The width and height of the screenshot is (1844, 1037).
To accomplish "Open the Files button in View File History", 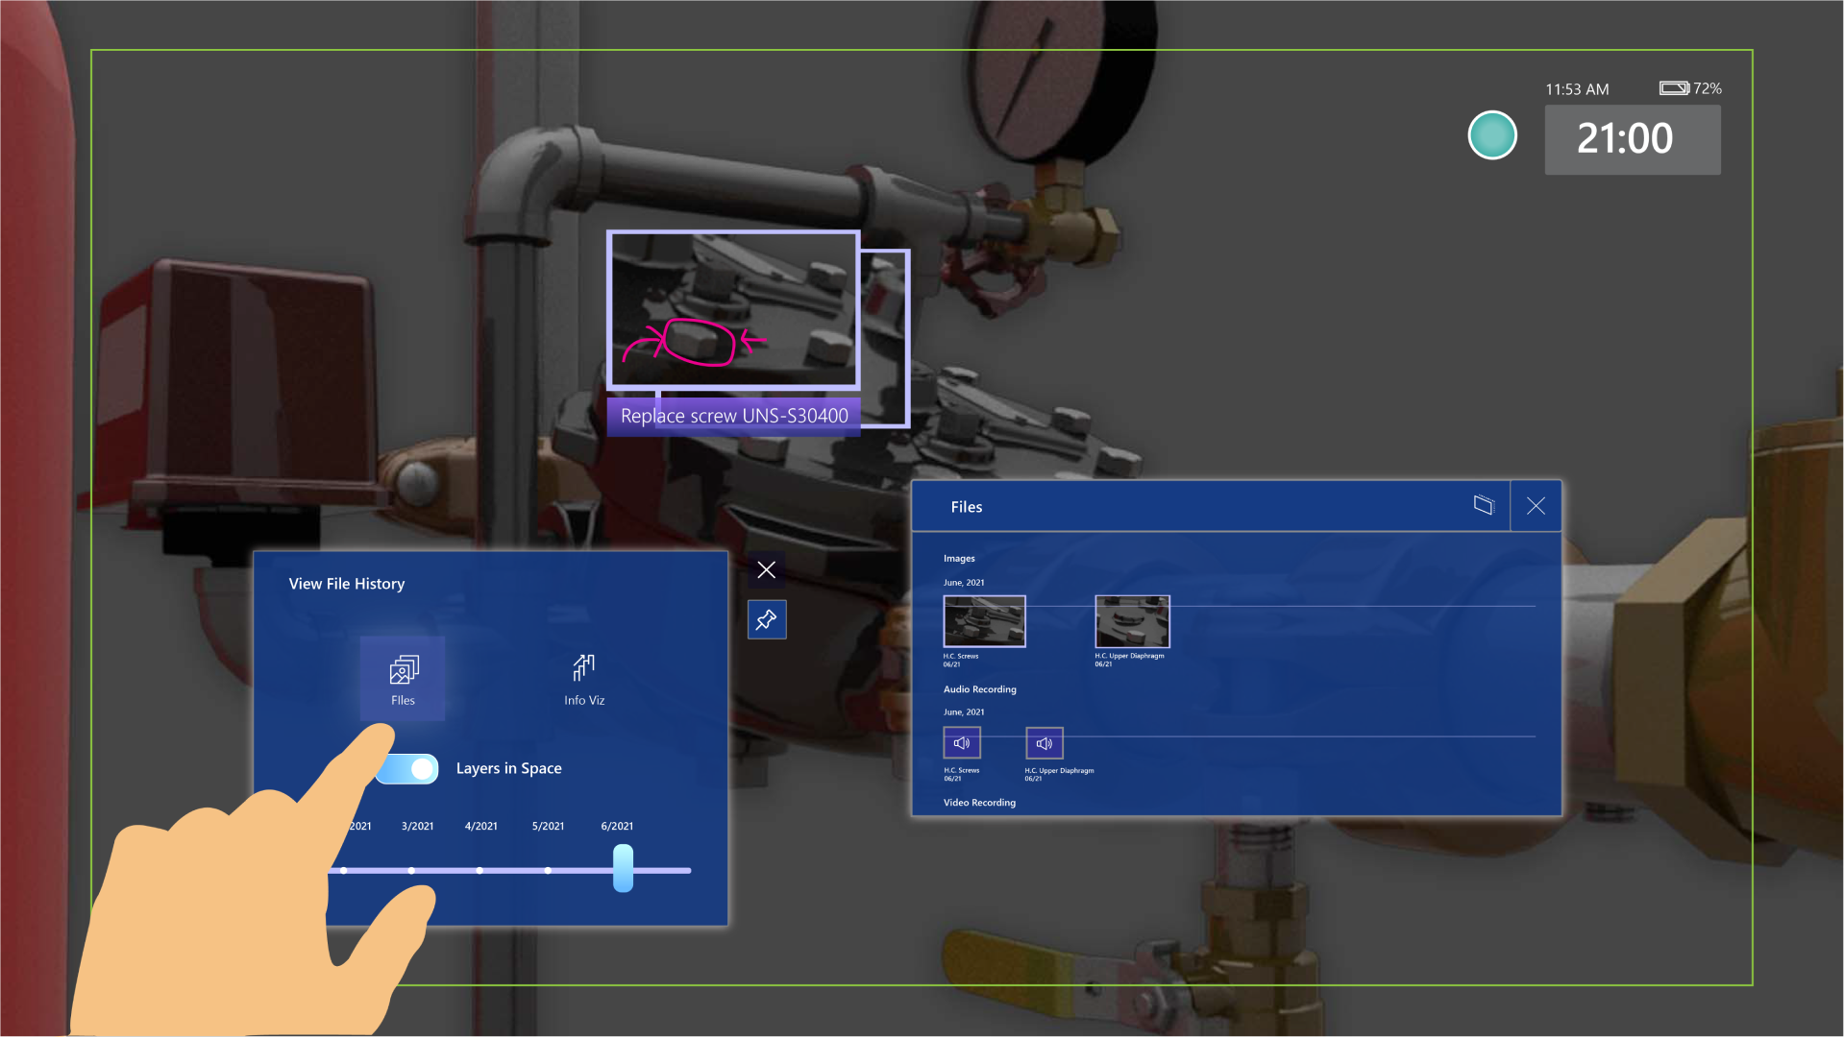I will click(x=403, y=679).
